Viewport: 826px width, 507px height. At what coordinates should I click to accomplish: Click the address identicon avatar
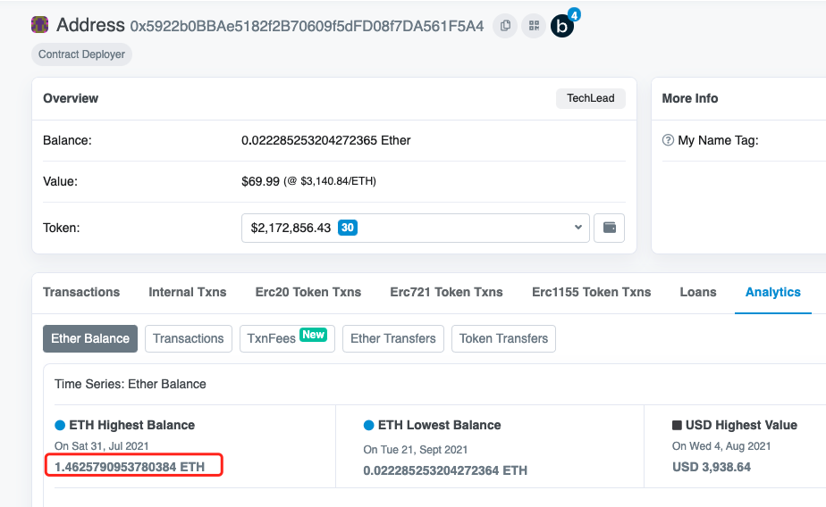[40, 26]
